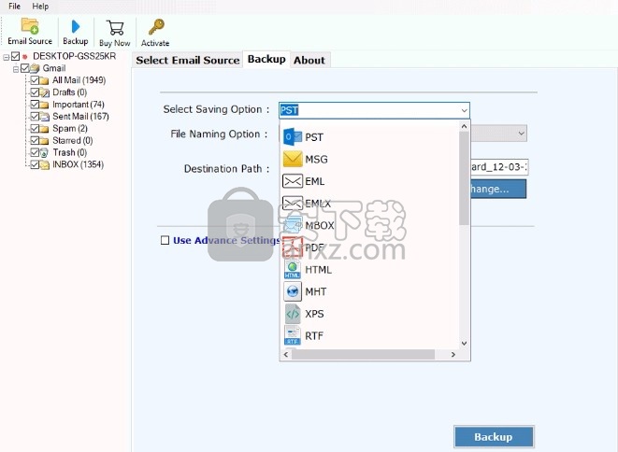Image resolution: width=618 pixels, height=452 pixels.
Task: Open the File menu
Action: point(14,7)
